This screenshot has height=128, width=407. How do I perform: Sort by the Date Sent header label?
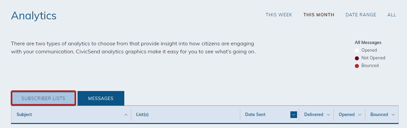click(x=255, y=114)
